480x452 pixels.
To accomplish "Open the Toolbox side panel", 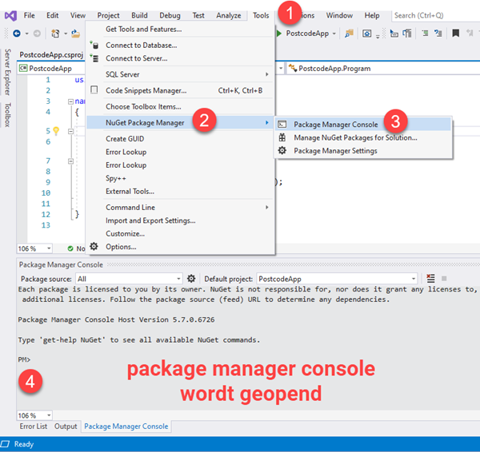I will click(x=7, y=115).
